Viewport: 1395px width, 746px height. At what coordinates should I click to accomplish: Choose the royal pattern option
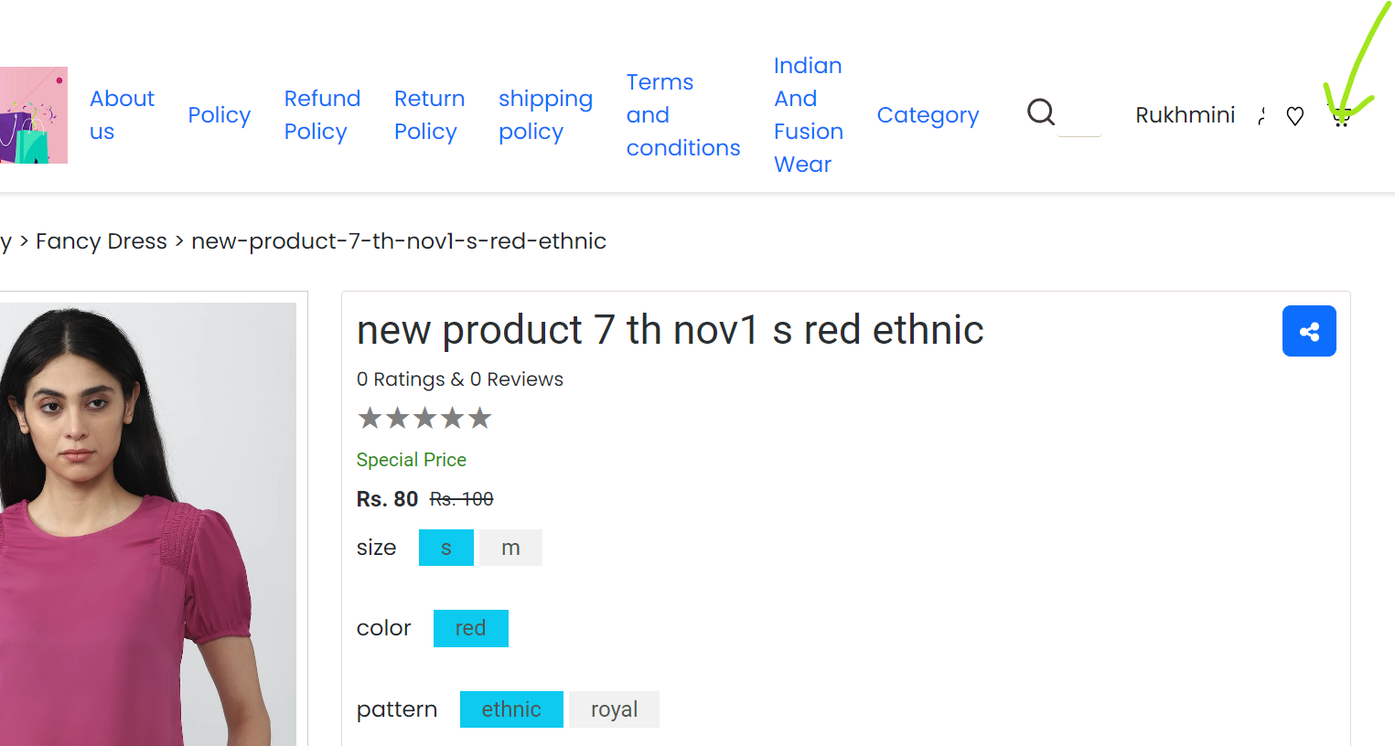pyautogui.click(x=614, y=709)
